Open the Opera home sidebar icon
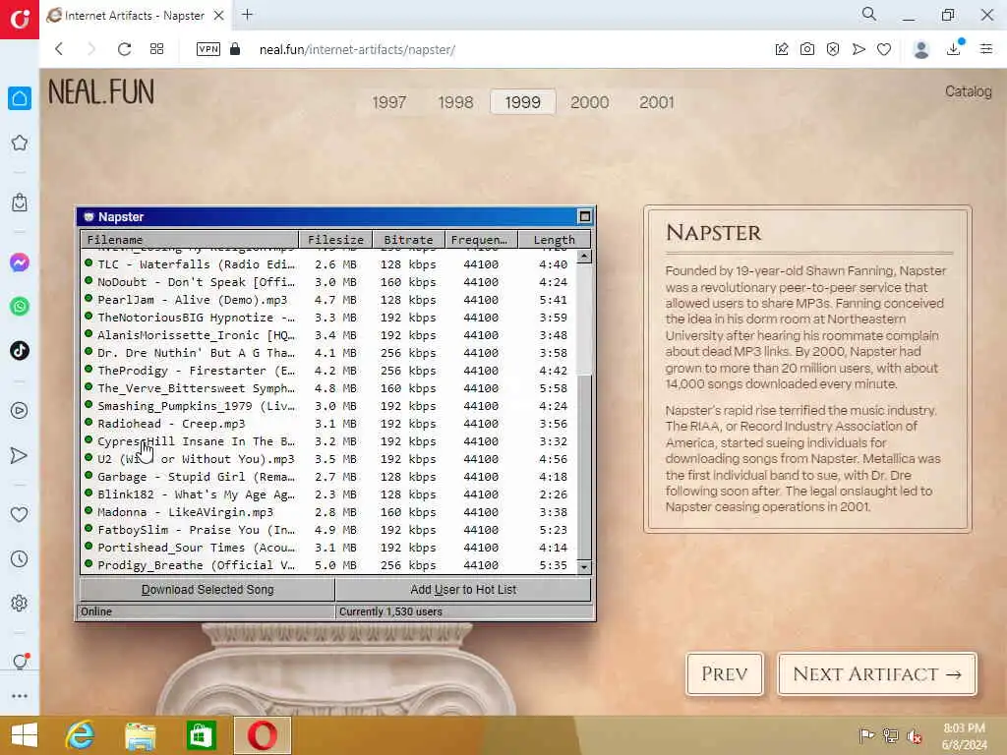This screenshot has width=1007, height=755. (20, 98)
